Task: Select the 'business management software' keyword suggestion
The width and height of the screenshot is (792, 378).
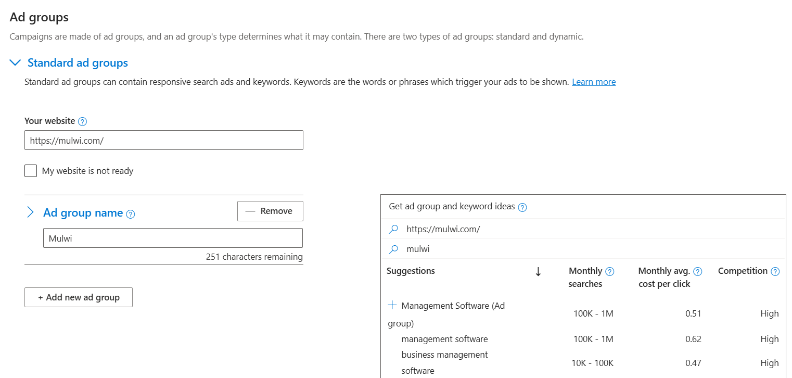Action: coord(444,363)
